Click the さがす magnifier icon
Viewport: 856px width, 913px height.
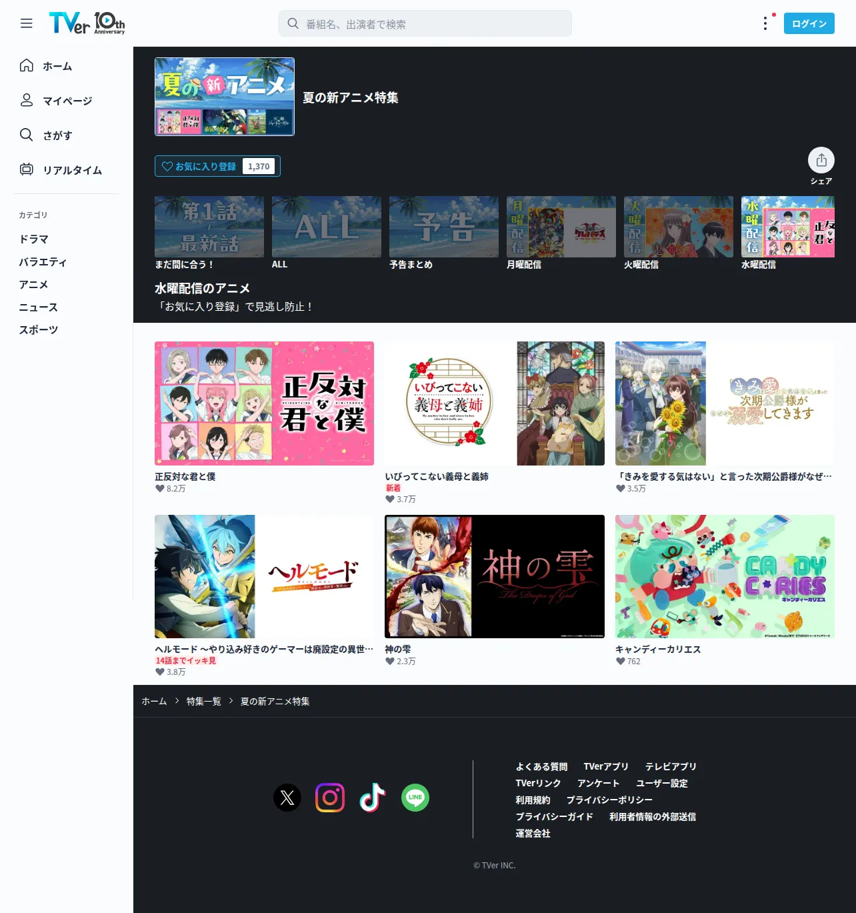(x=27, y=135)
